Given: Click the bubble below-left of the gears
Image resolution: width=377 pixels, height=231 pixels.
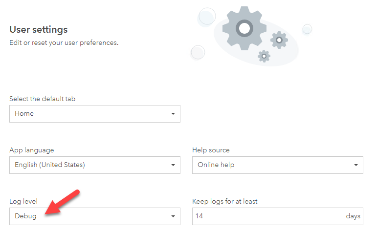Looking at the screenshot, I should click(x=198, y=52).
